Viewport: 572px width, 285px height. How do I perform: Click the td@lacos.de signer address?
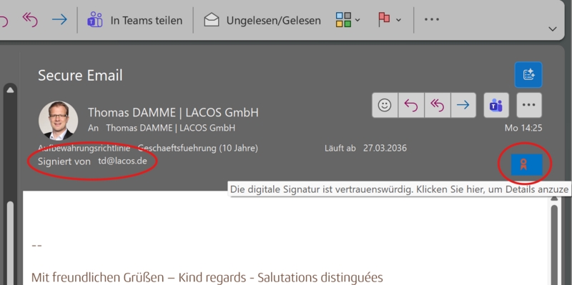pyautogui.click(x=122, y=161)
